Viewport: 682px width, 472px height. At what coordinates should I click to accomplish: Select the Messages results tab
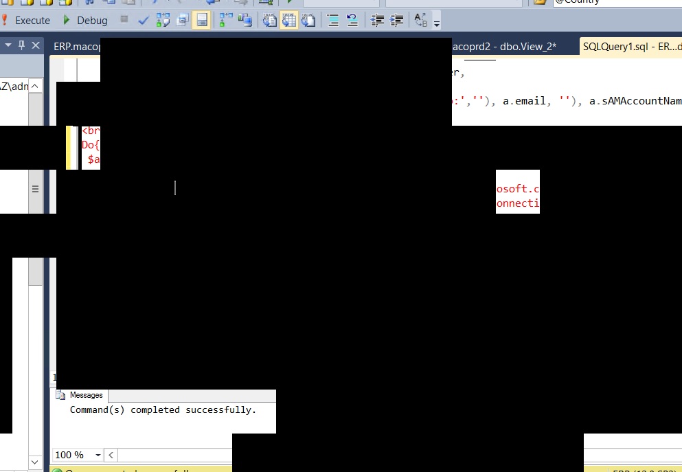(80, 395)
